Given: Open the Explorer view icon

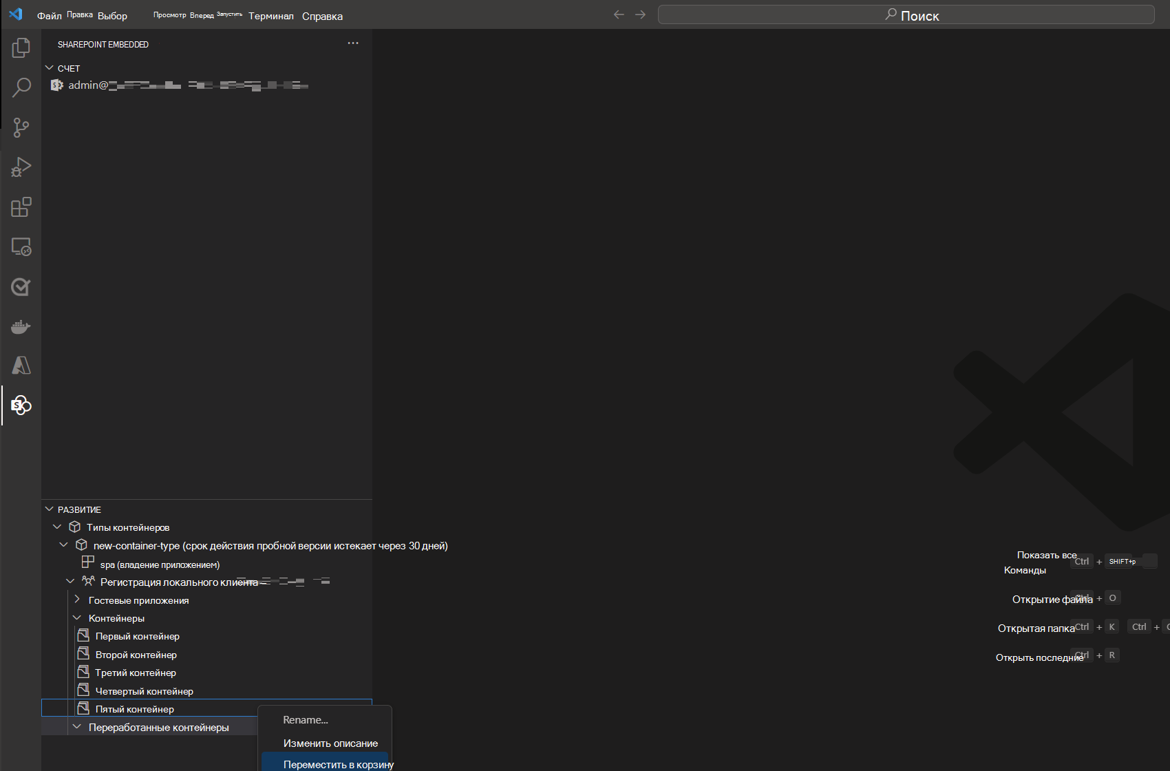Looking at the screenshot, I should click(21, 47).
